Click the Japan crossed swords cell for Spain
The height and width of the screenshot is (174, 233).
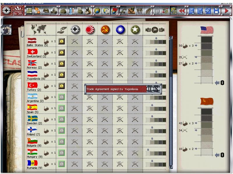click(90, 108)
